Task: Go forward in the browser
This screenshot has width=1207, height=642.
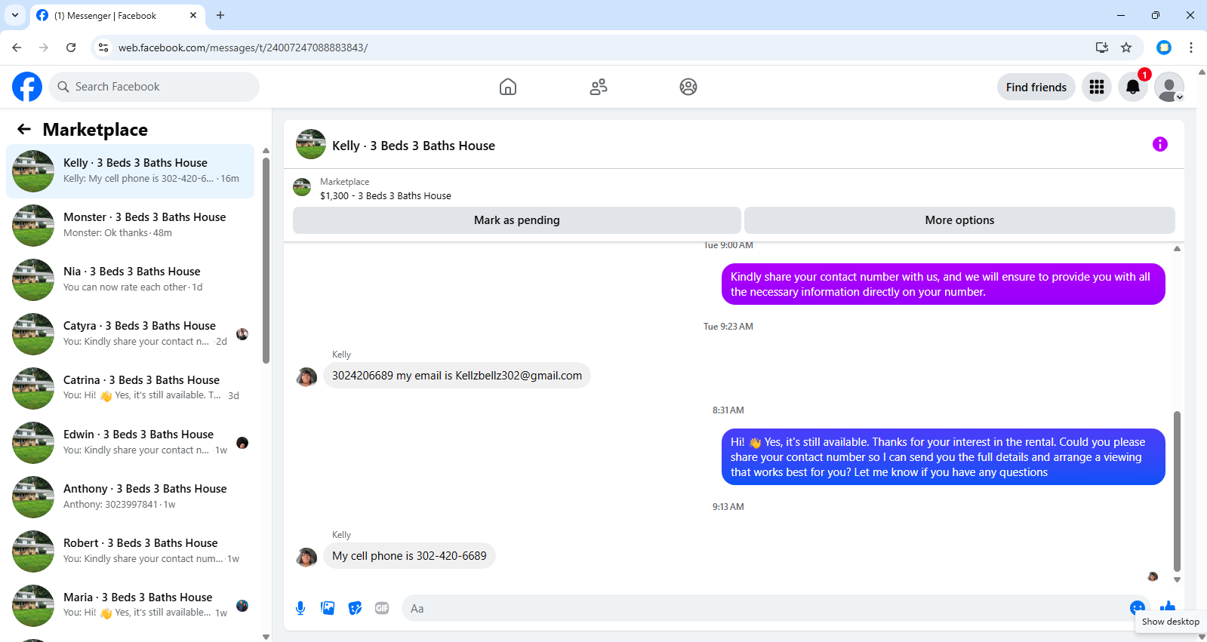Action: pyautogui.click(x=44, y=48)
